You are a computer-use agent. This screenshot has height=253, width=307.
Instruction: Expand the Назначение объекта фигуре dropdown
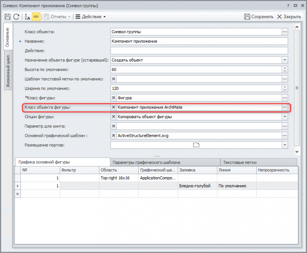[x=285, y=60]
